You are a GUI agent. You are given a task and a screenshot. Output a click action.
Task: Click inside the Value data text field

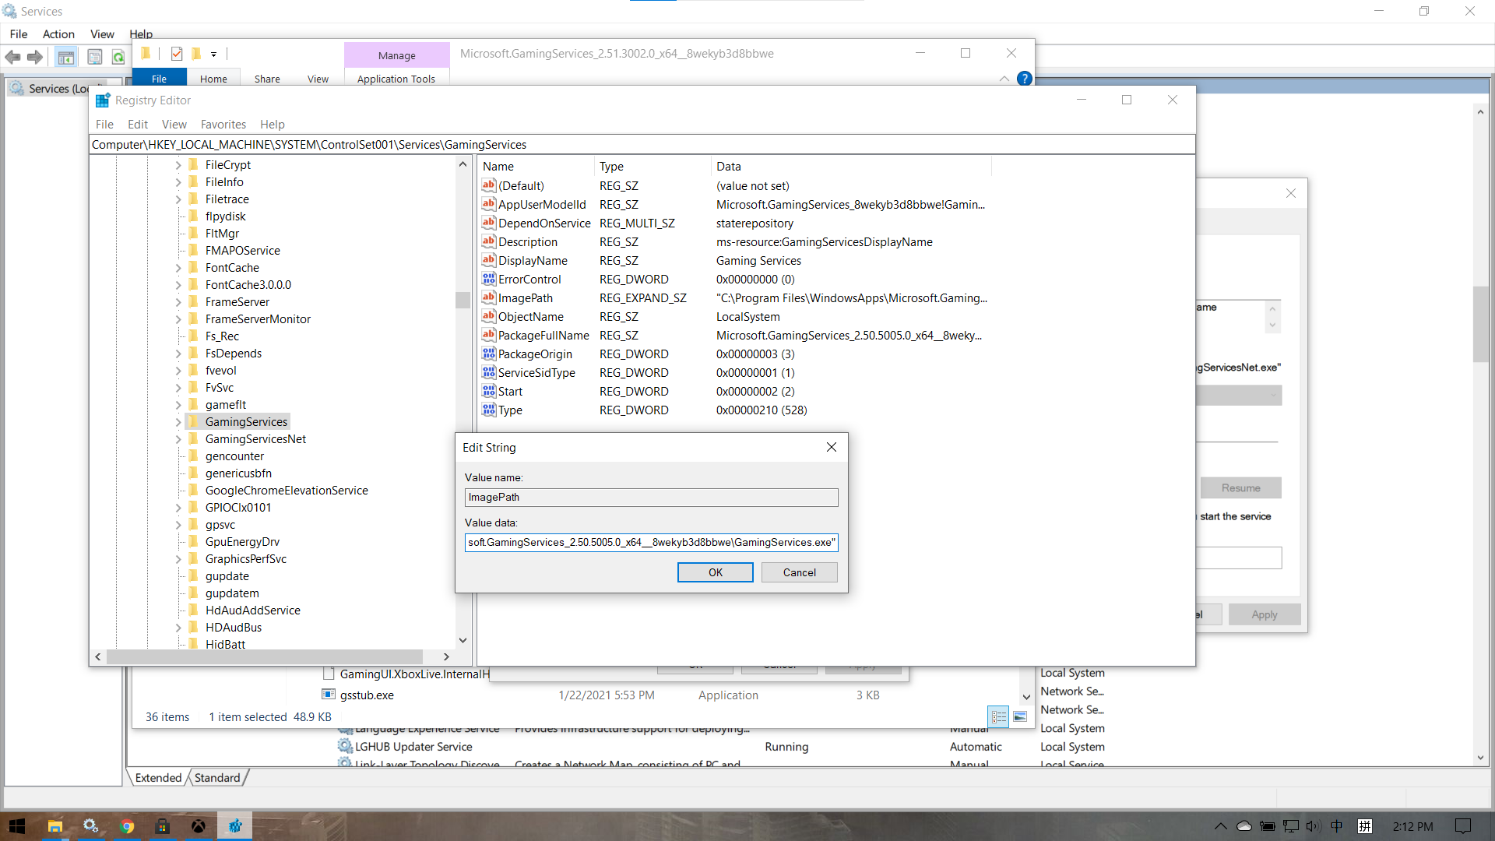pos(651,543)
